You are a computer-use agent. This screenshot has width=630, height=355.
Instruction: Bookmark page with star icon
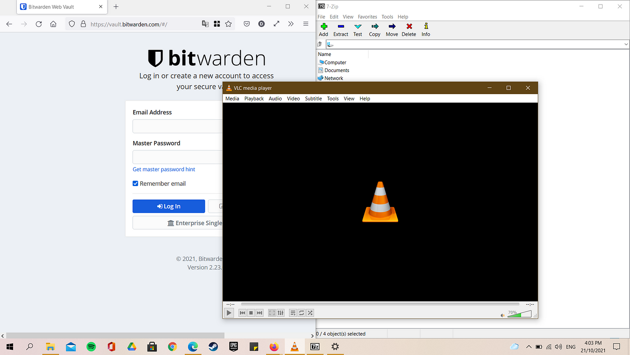point(229,24)
